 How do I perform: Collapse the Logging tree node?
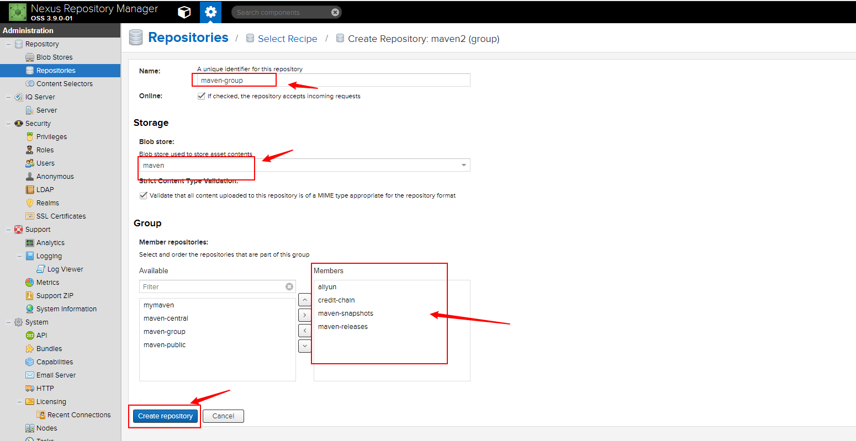click(19, 256)
